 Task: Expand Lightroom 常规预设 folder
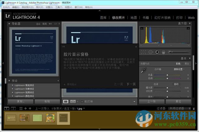point(12,85)
